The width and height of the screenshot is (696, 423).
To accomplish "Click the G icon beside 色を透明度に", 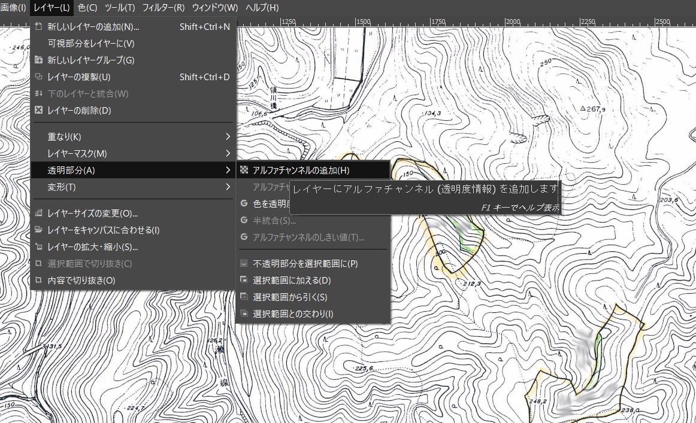I will click(x=244, y=203).
